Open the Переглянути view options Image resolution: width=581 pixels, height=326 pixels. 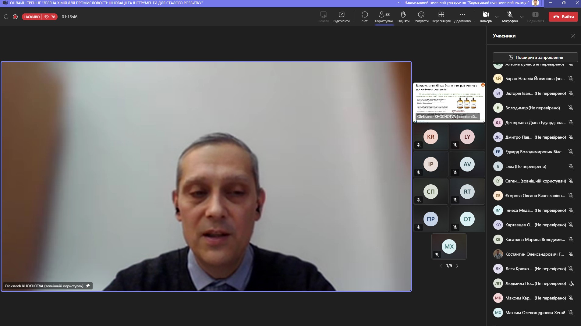coord(441,17)
